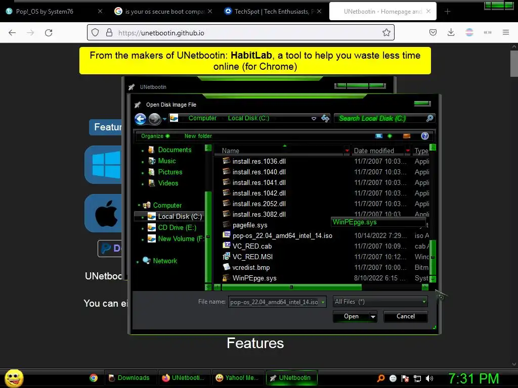Screen dimensions: 518x388
Task: Select Network in the navigation pane
Action: 165,261
